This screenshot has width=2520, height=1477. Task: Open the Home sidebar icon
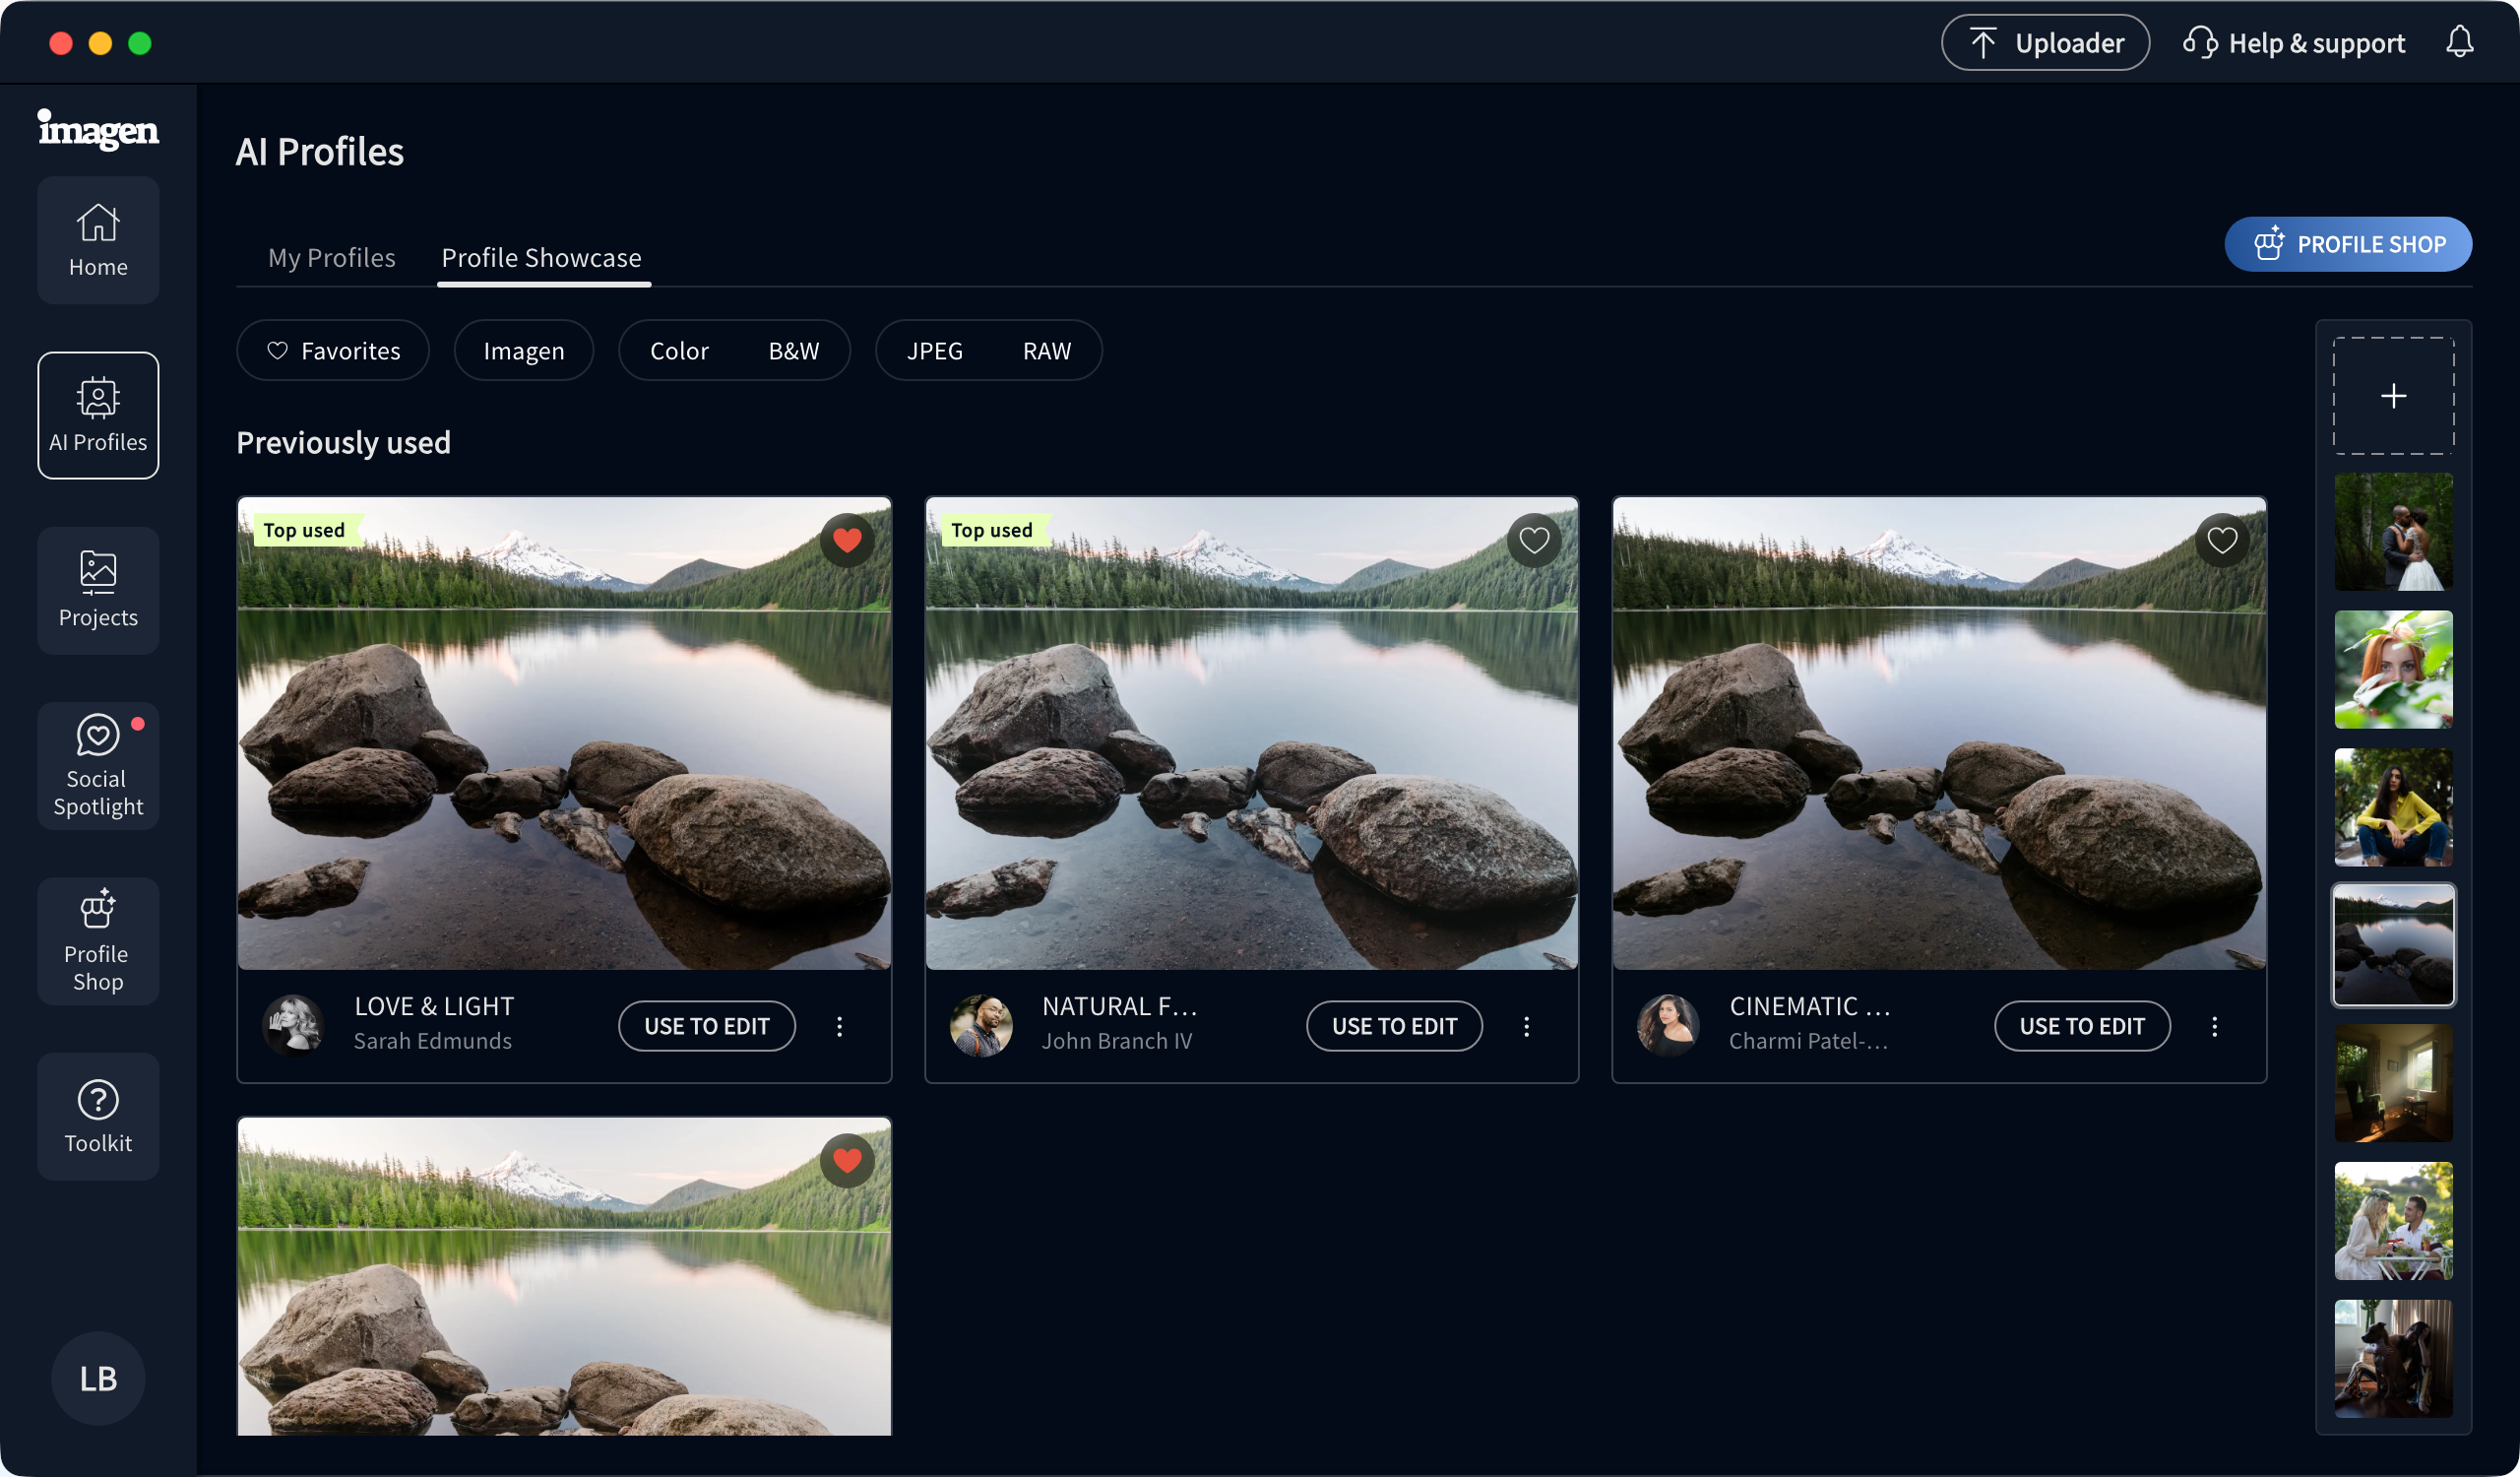tap(98, 240)
